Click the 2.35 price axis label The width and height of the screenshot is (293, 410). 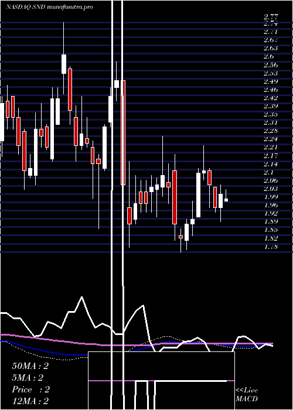(x=271, y=115)
